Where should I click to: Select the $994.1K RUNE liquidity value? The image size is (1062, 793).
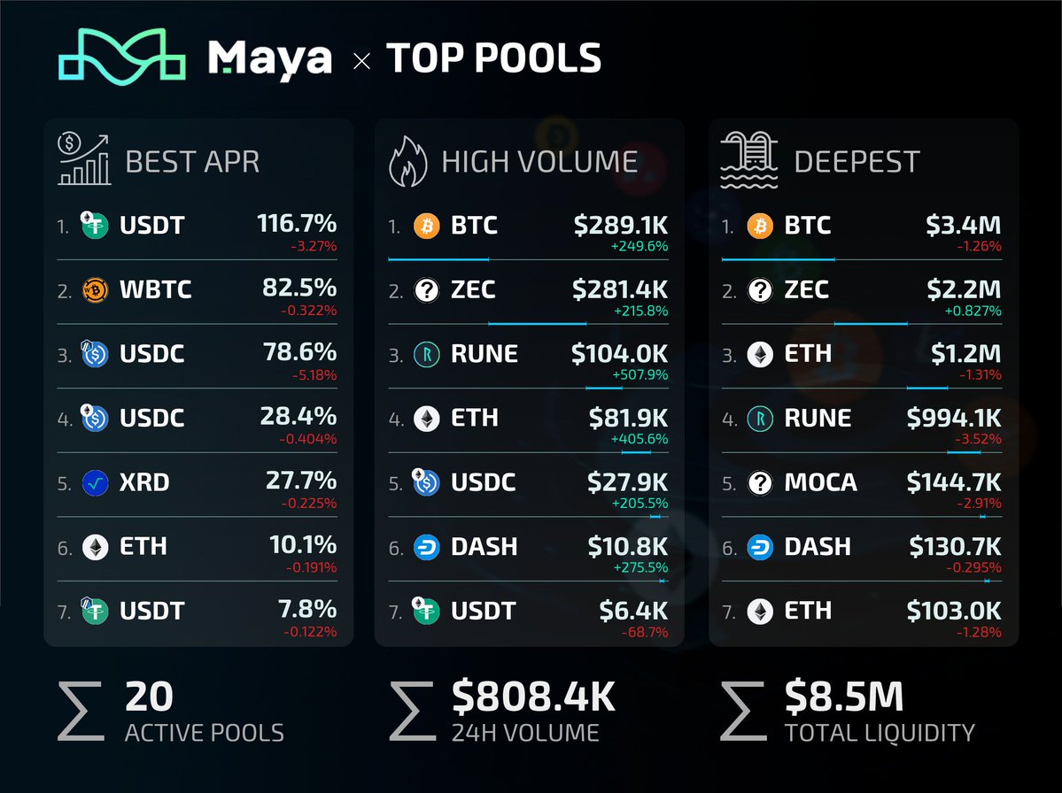(x=953, y=417)
